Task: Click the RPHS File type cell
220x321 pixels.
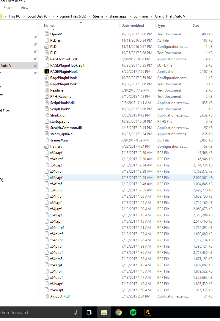Action: pyautogui.click(x=165, y=122)
